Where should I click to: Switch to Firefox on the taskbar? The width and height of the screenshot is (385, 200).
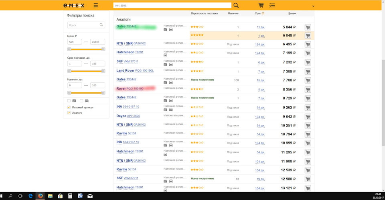40,196
